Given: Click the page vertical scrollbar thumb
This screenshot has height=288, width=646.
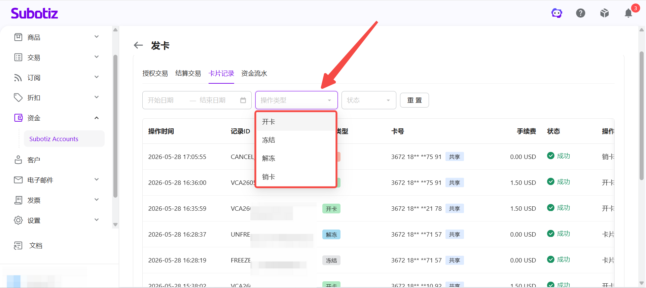Looking at the screenshot, I should click(642, 116).
